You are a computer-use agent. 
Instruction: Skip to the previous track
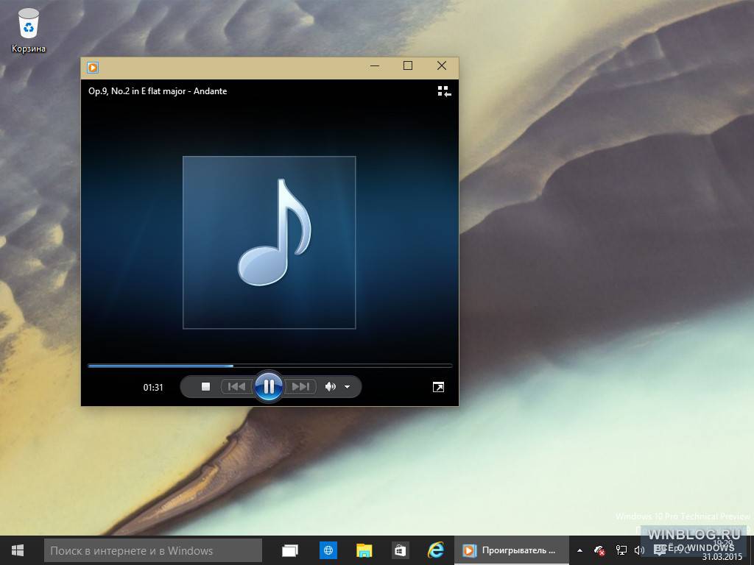click(x=236, y=387)
